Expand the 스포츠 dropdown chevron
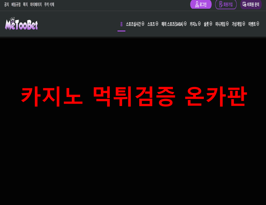Screen dimensions: 266x205 click(x=157, y=24)
